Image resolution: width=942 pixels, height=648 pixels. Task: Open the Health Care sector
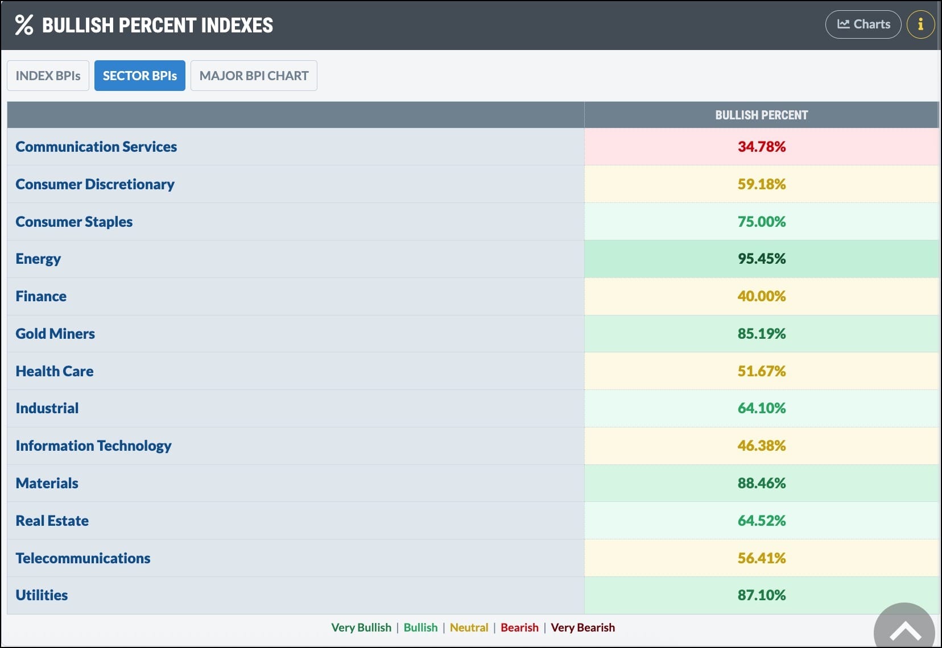(x=55, y=371)
